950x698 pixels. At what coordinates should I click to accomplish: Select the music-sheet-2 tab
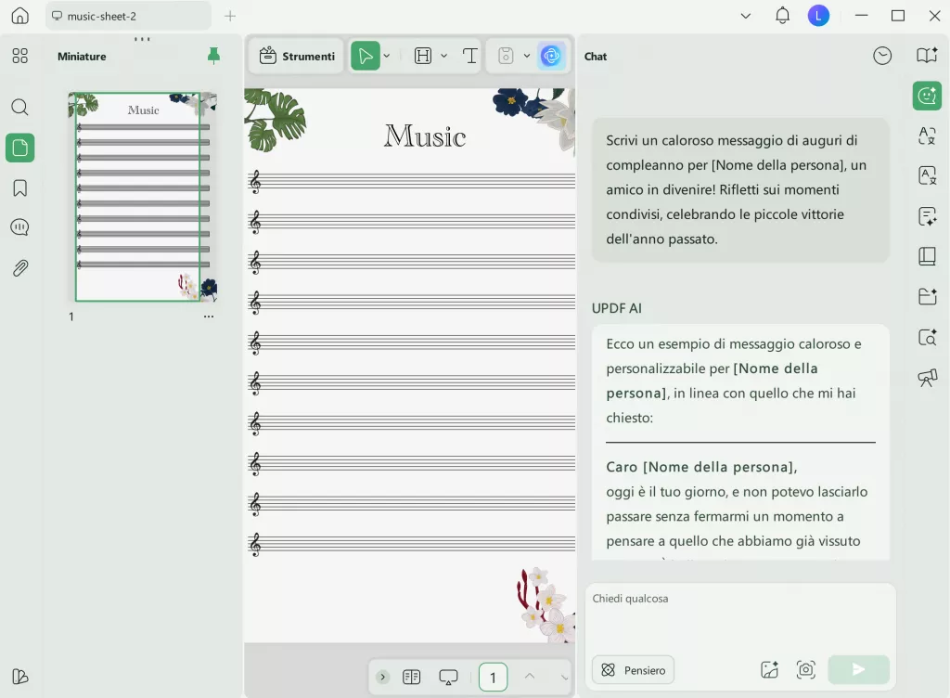click(128, 17)
